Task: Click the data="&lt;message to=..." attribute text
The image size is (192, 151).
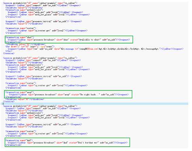Action: pos(107,49)
